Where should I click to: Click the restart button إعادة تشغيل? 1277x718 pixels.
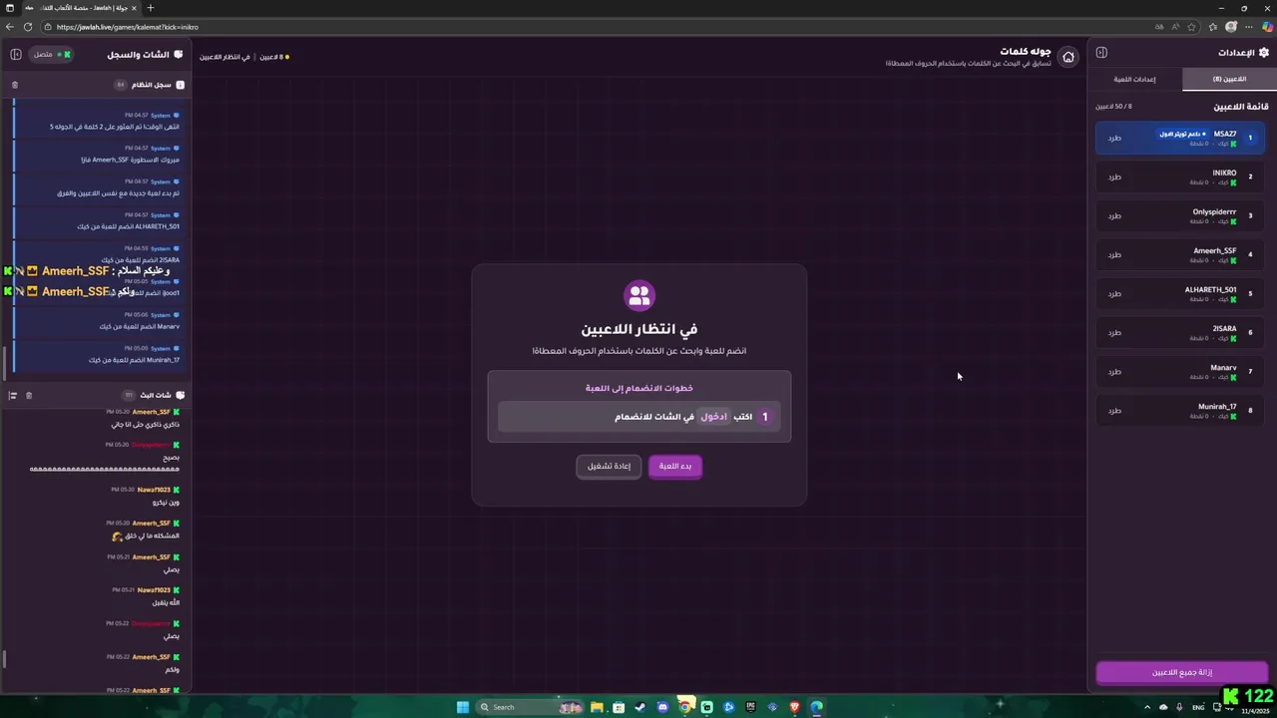point(609,466)
